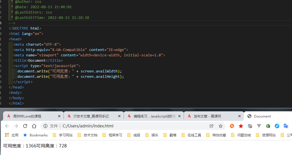This screenshot has width=292, height=155.
Task: Close the 周帅帅Love的课程 tab
Action: click(x=59, y=116)
